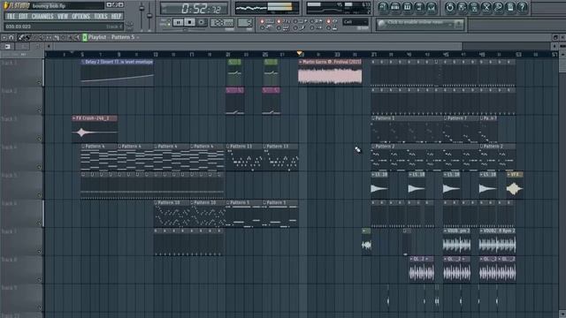The height and width of the screenshot is (318, 566).
Task: Select the Pattern 10 clip on Track 6
Action: [172, 214]
